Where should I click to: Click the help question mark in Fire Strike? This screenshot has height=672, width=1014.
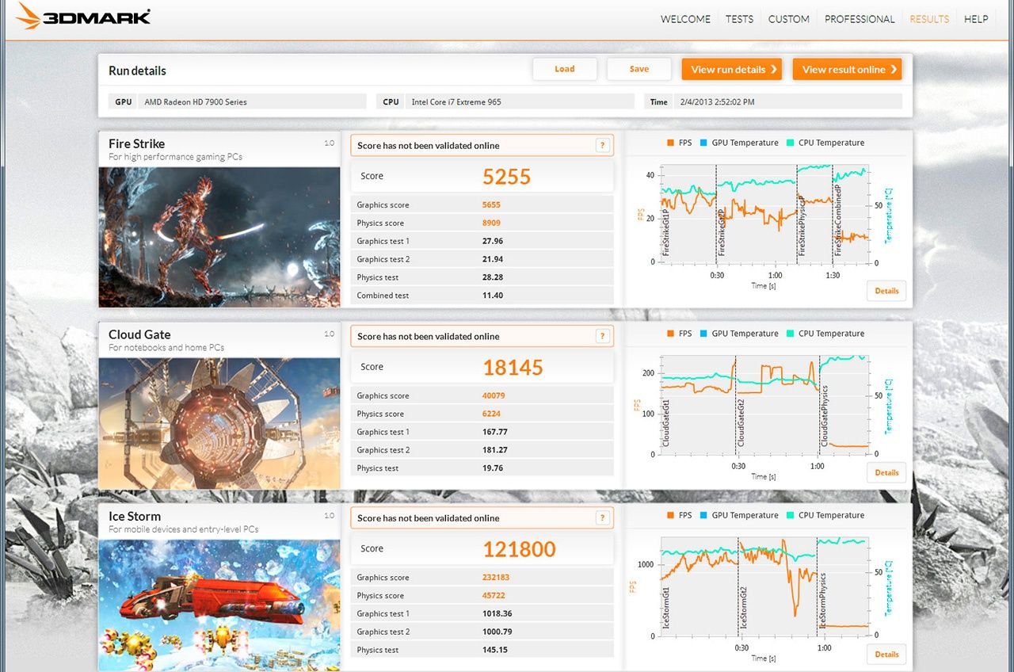point(602,145)
